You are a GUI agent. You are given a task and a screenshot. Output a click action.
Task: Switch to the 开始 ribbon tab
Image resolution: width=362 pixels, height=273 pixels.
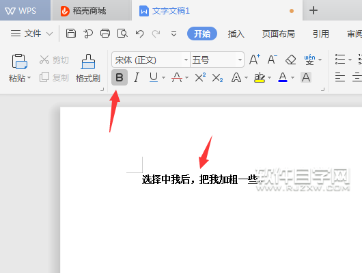[x=202, y=34]
